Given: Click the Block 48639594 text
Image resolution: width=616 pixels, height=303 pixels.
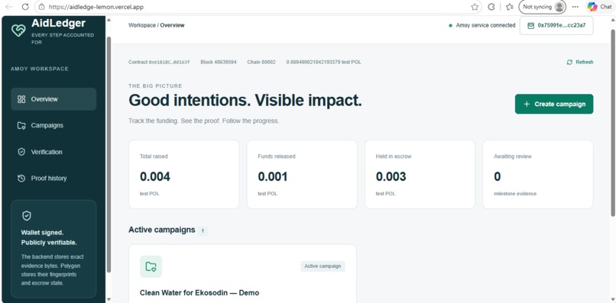Looking at the screenshot, I should point(219,62).
